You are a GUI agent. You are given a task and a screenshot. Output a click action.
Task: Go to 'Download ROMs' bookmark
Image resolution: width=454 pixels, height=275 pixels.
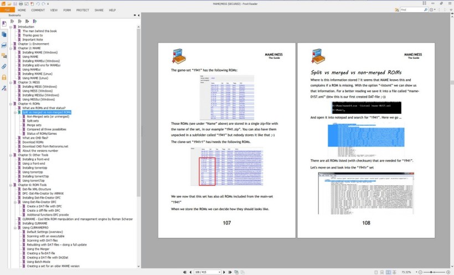pos(32,142)
